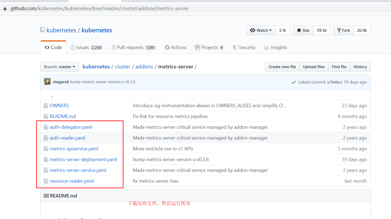Click file icon beside resource-reader.yaml

point(46,181)
